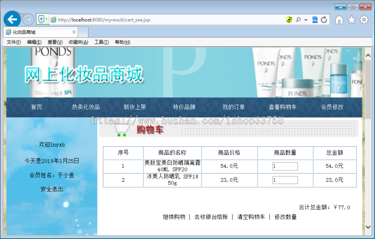Click 继续购物 link

coord(174,217)
